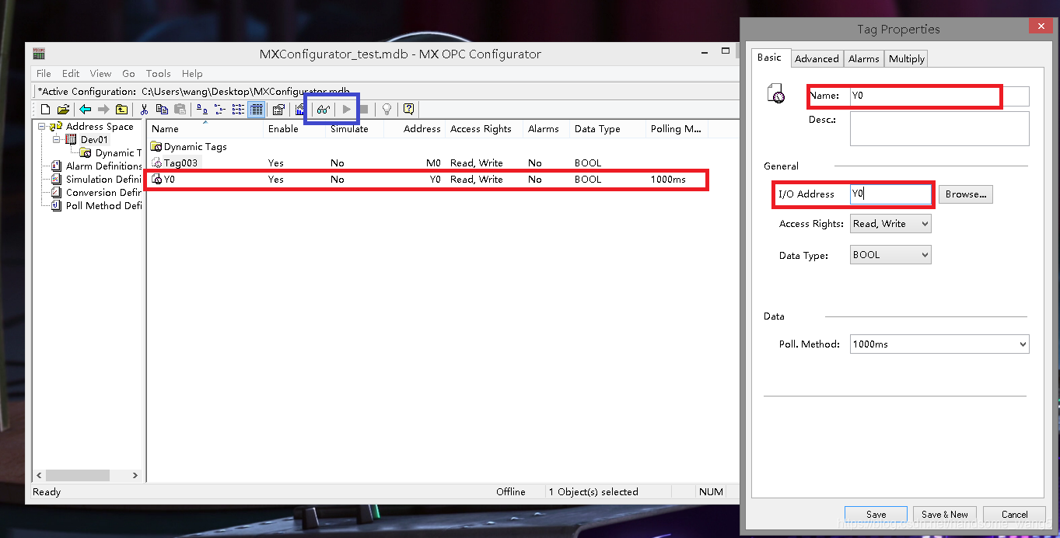Image resolution: width=1060 pixels, height=538 pixels.
Task: Click the tree pane scroll left arrow
Action: (40, 475)
